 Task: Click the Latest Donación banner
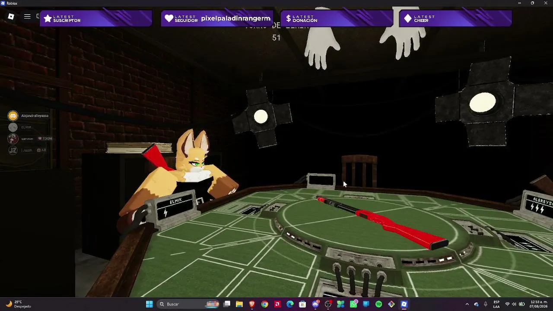[x=337, y=19]
